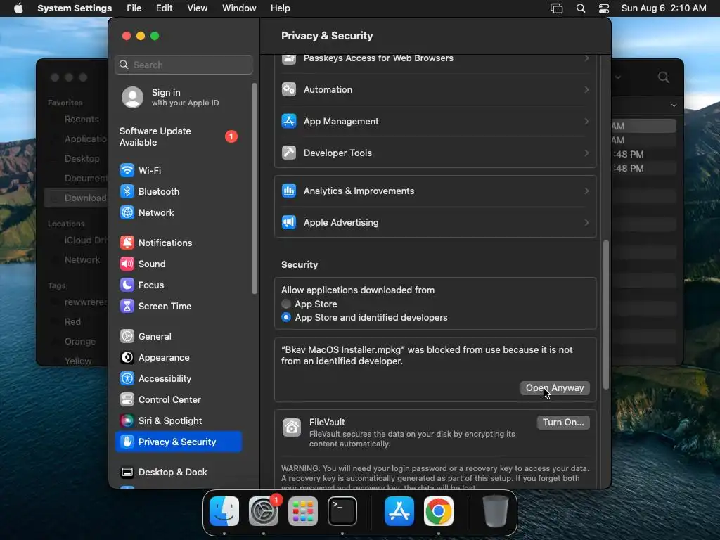Open dropdown chevron in Finder window toolbar

pyautogui.click(x=618, y=77)
